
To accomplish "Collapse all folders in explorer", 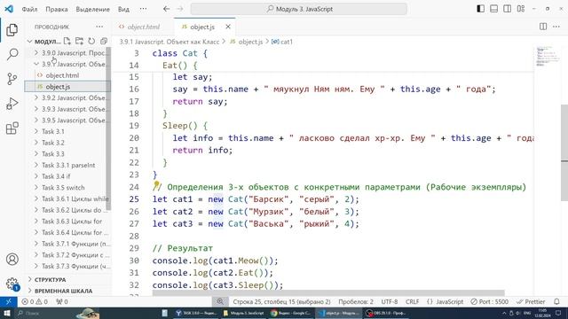I will (104, 42).
